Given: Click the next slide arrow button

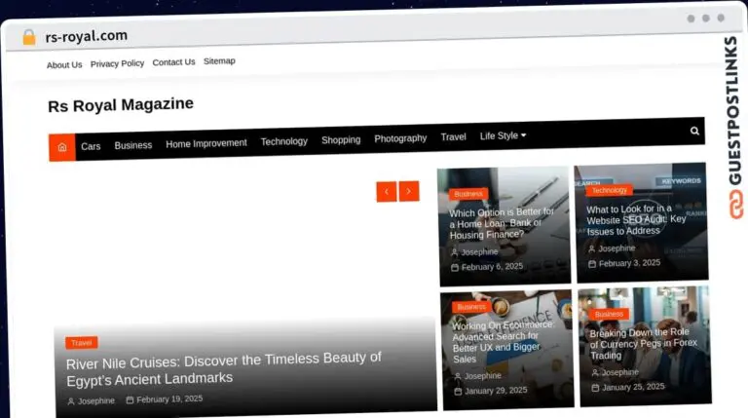Looking at the screenshot, I should (409, 191).
